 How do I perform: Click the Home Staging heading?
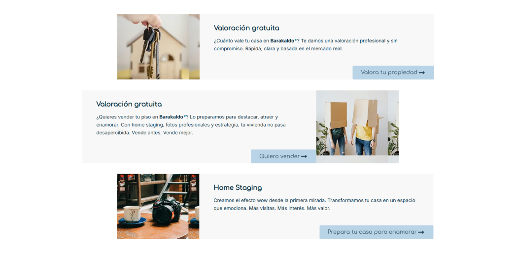click(x=238, y=188)
